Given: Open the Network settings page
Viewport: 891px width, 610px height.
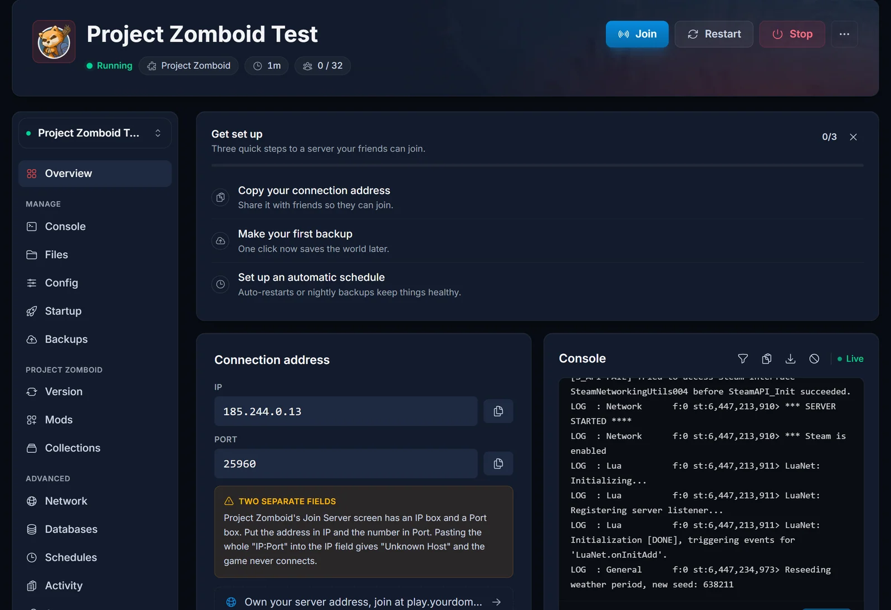Looking at the screenshot, I should click(x=95, y=501).
